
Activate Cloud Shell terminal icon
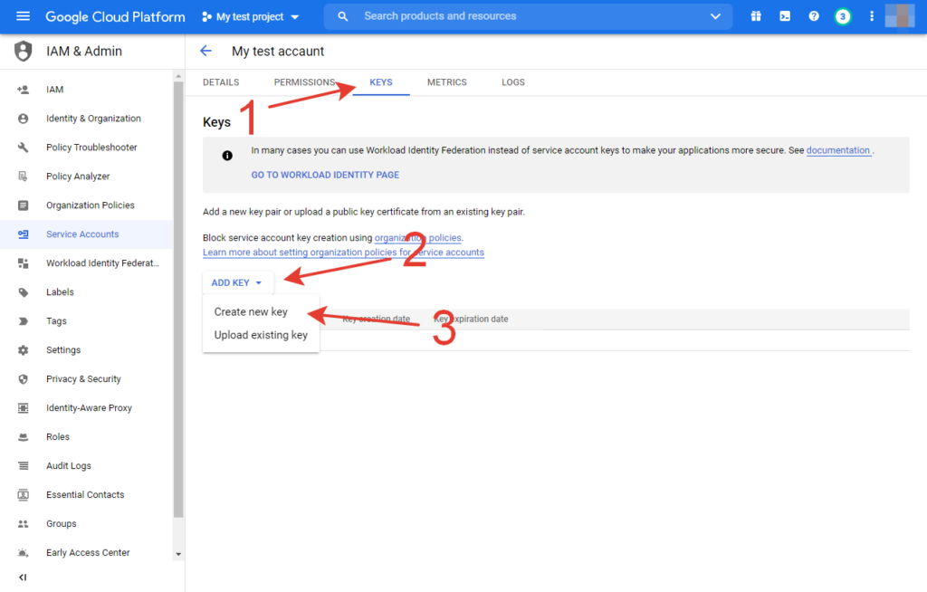(785, 16)
